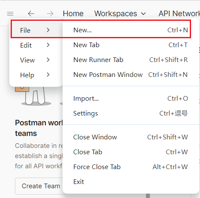The width and height of the screenshot is (200, 198).
Task: Open the Edit submenu
Action: pos(36,45)
